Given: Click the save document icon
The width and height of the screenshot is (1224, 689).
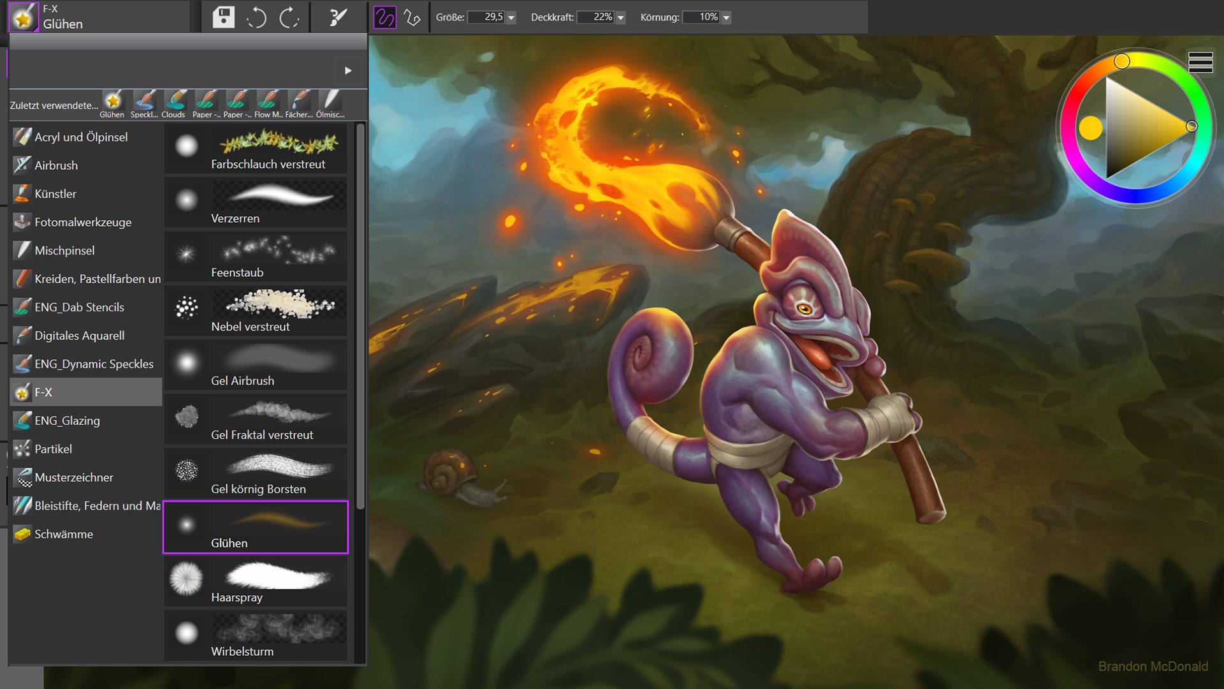Looking at the screenshot, I should pos(223,17).
